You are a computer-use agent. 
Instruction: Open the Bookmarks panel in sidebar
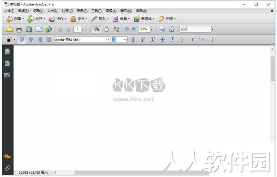click(7, 63)
